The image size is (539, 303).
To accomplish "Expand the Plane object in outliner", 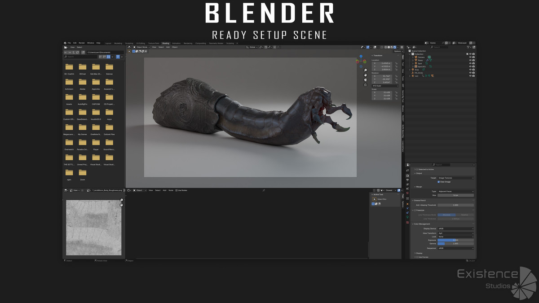I will click(413, 60).
